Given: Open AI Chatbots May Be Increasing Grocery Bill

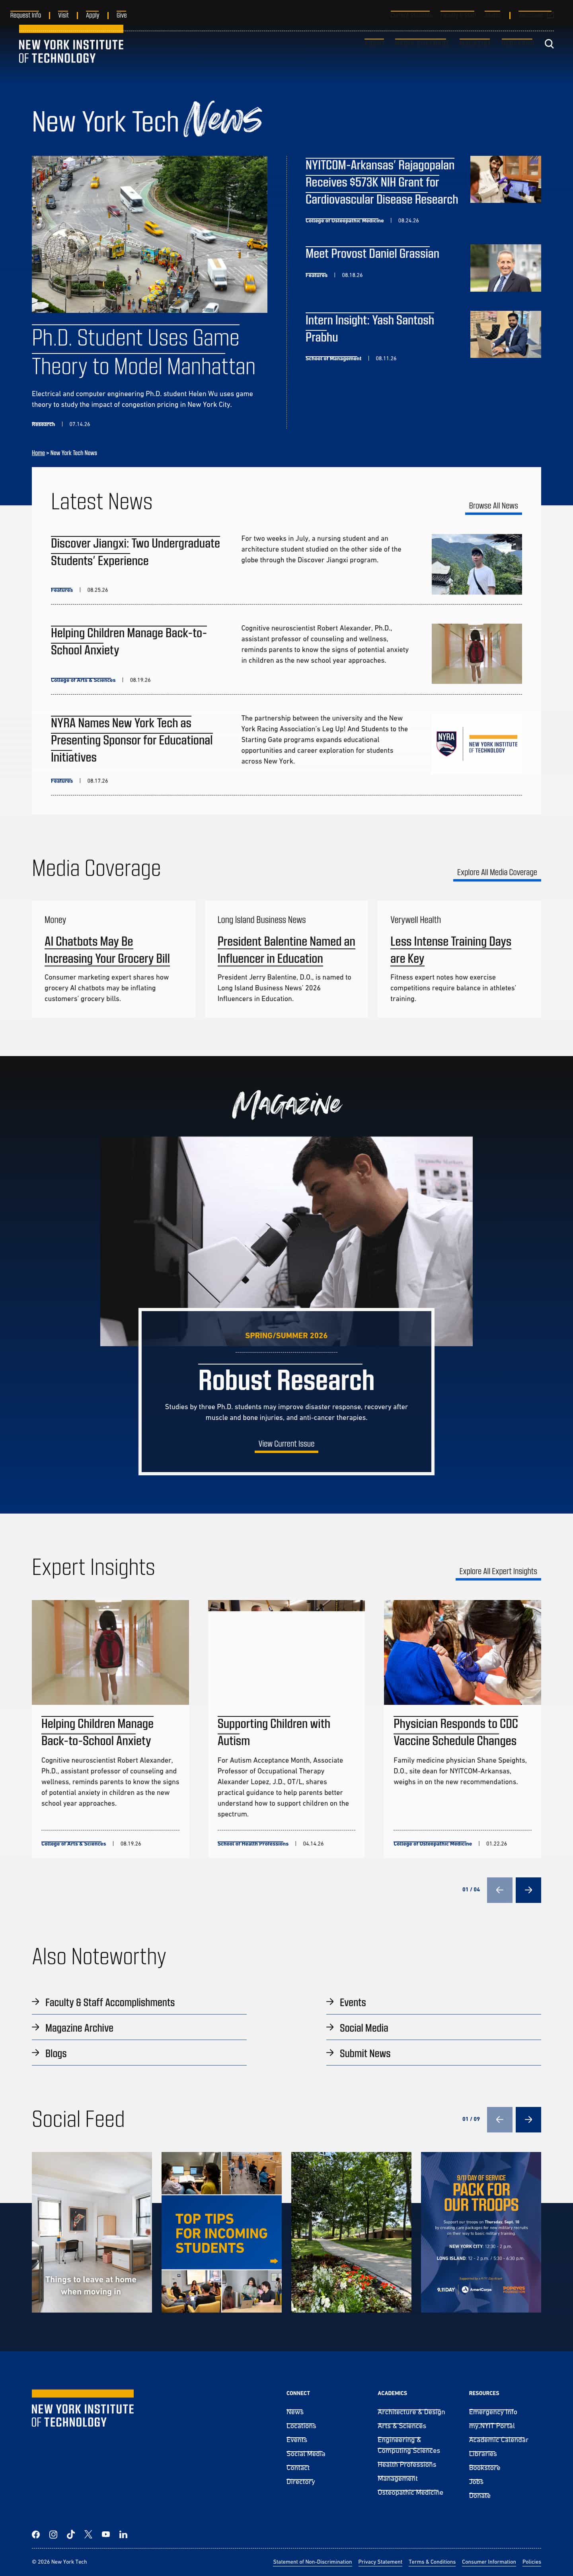Looking at the screenshot, I should pos(107,950).
